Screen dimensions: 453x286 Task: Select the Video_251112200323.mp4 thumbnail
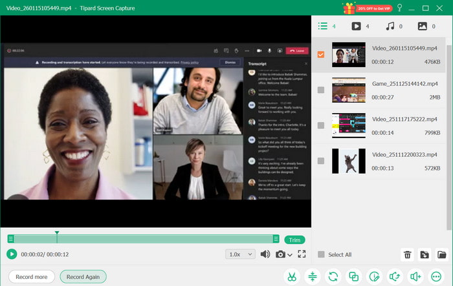349,161
